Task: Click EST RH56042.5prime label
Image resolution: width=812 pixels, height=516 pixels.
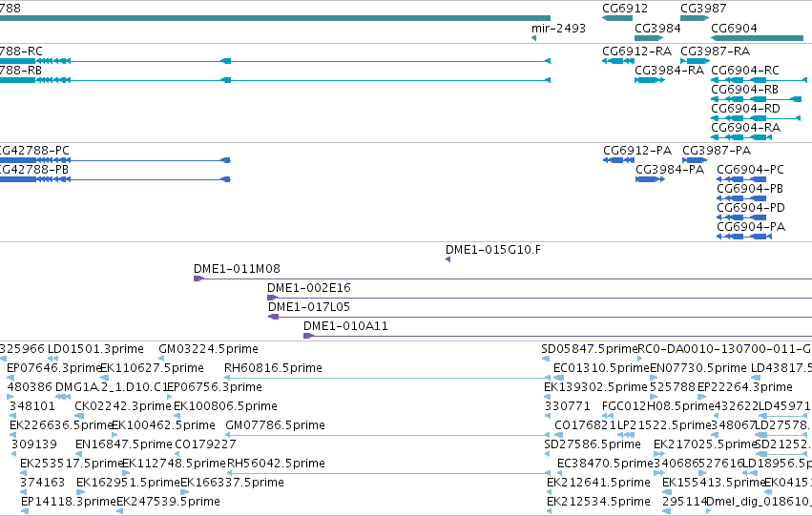Action: click(x=276, y=464)
